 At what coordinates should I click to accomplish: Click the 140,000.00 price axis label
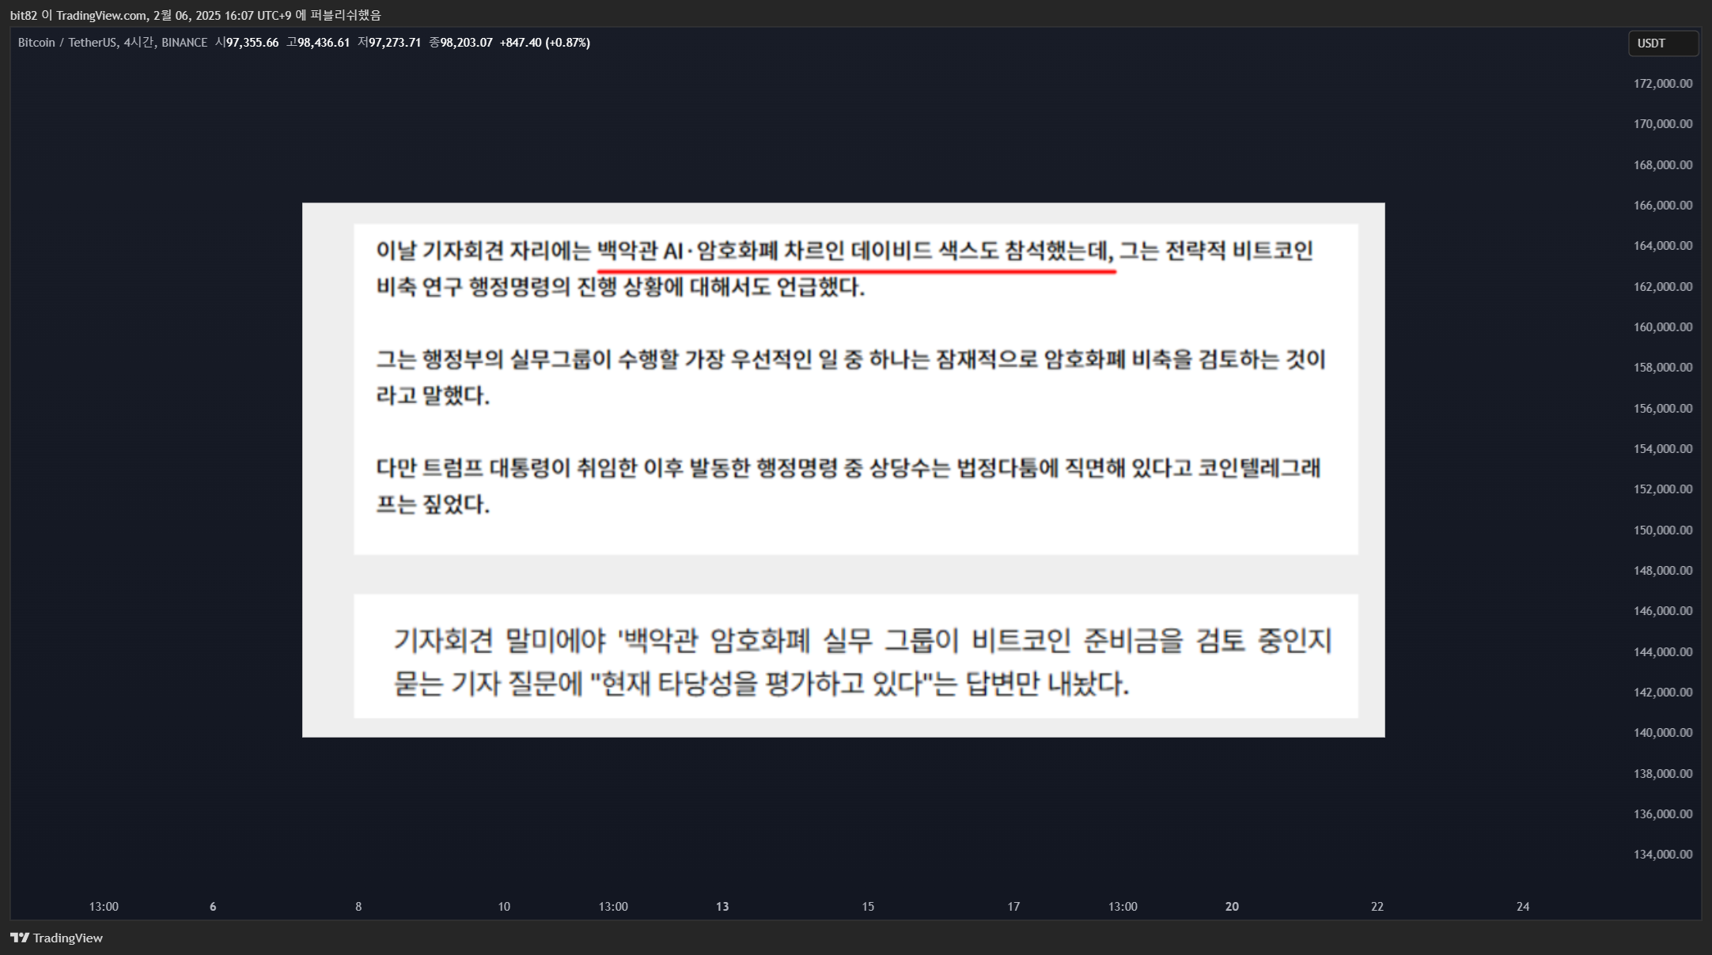pyautogui.click(x=1663, y=733)
